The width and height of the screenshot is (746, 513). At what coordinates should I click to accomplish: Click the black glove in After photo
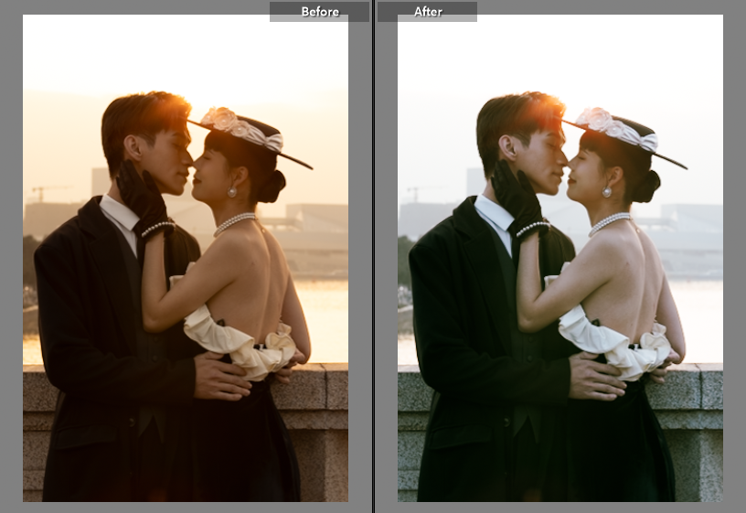tap(516, 195)
